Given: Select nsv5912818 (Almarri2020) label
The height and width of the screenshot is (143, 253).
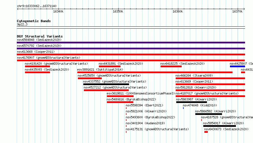Looking at the screenshot, I should 196,87.
